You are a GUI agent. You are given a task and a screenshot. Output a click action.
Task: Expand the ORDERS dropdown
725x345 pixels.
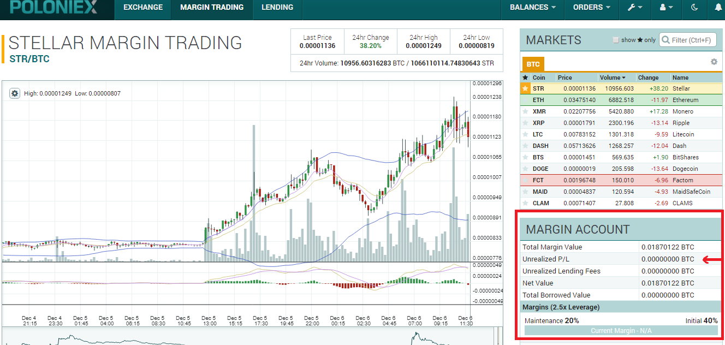592,8
